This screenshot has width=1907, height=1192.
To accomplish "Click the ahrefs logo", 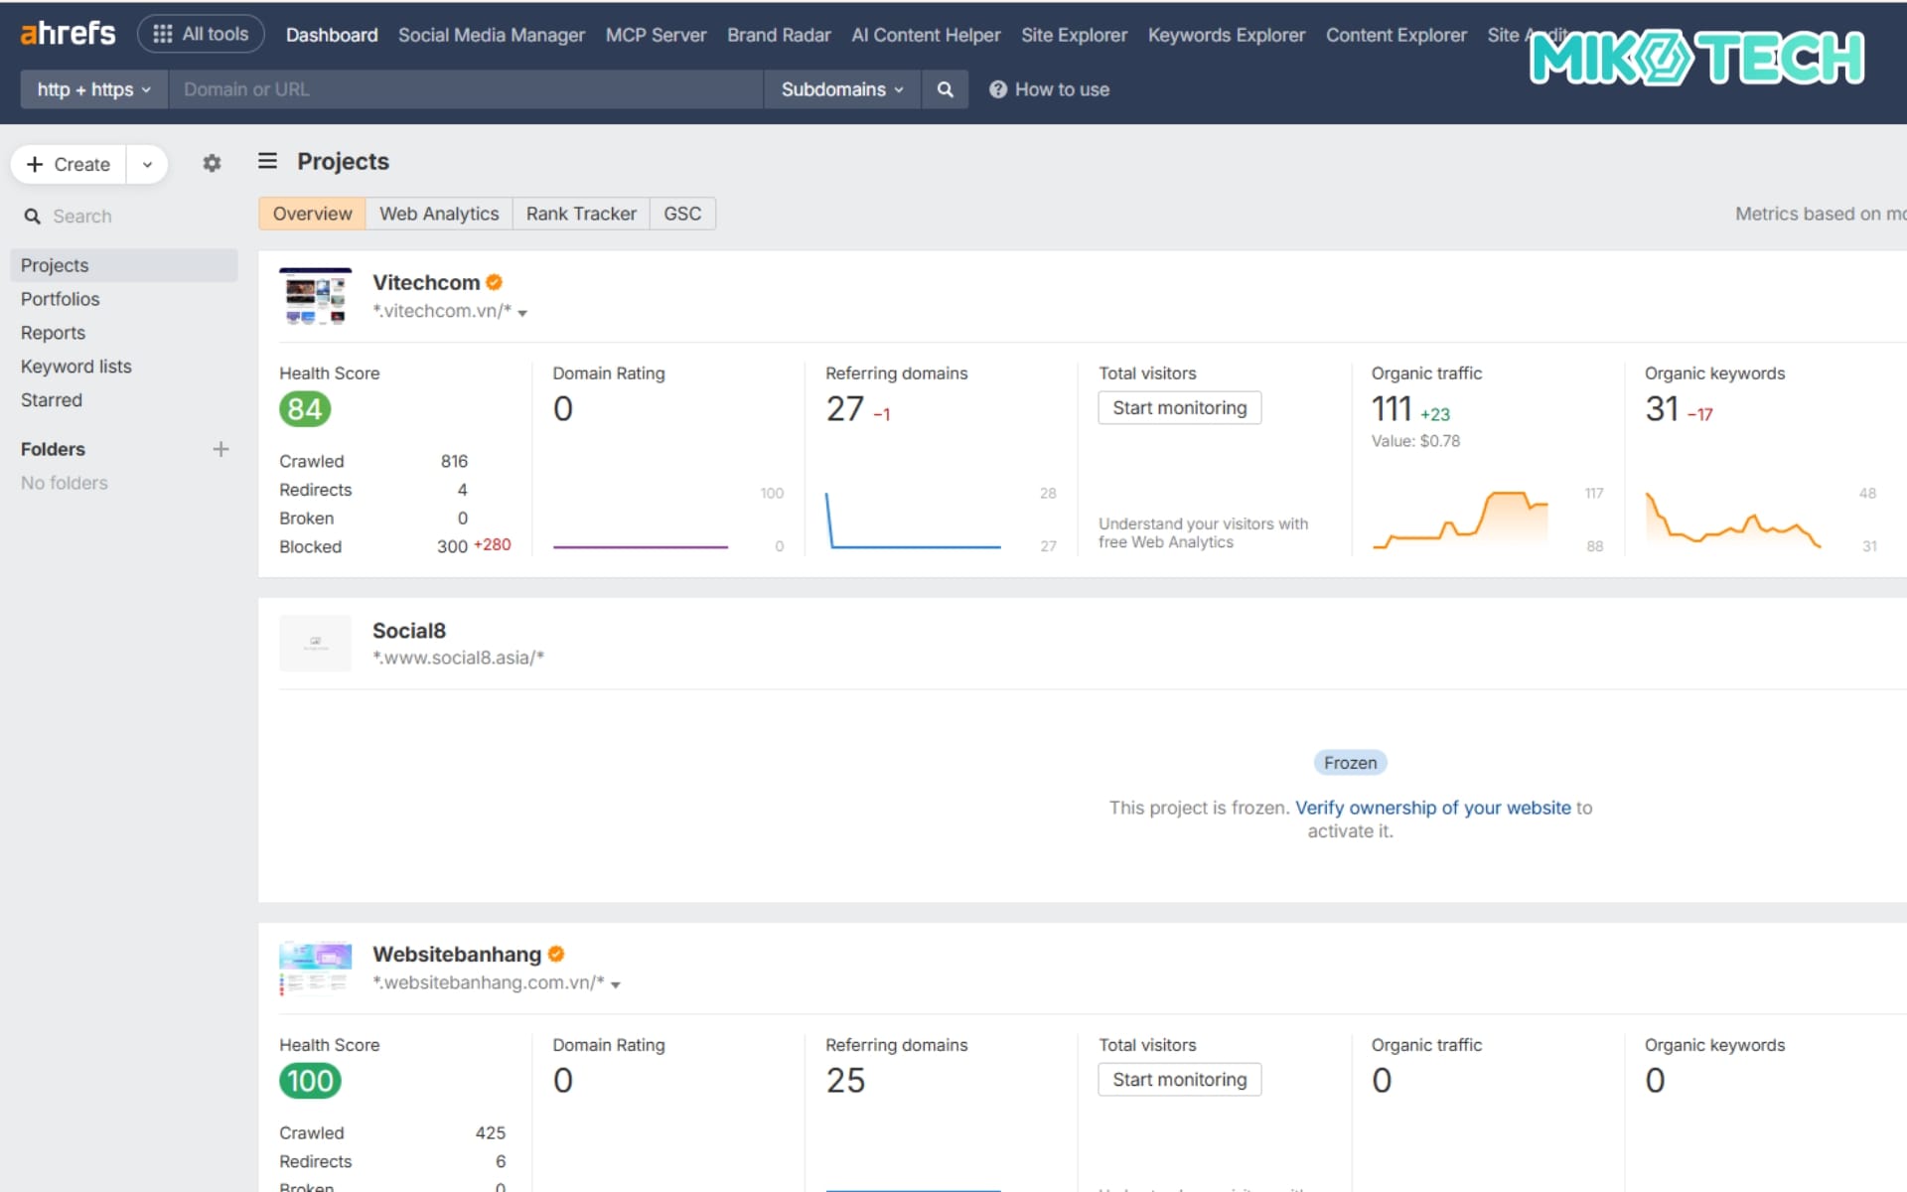I will point(68,34).
